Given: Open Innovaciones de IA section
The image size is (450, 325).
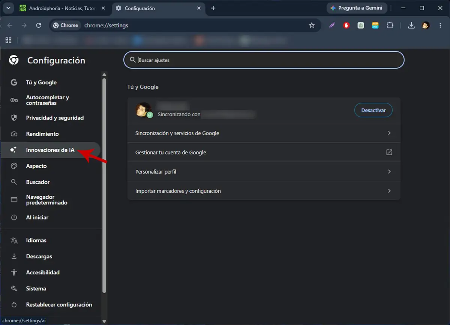Looking at the screenshot, I should pos(51,150).
